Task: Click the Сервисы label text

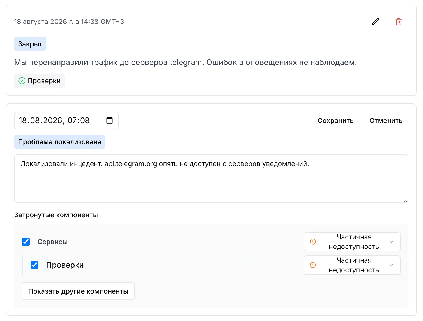Action: pos(52,242)
